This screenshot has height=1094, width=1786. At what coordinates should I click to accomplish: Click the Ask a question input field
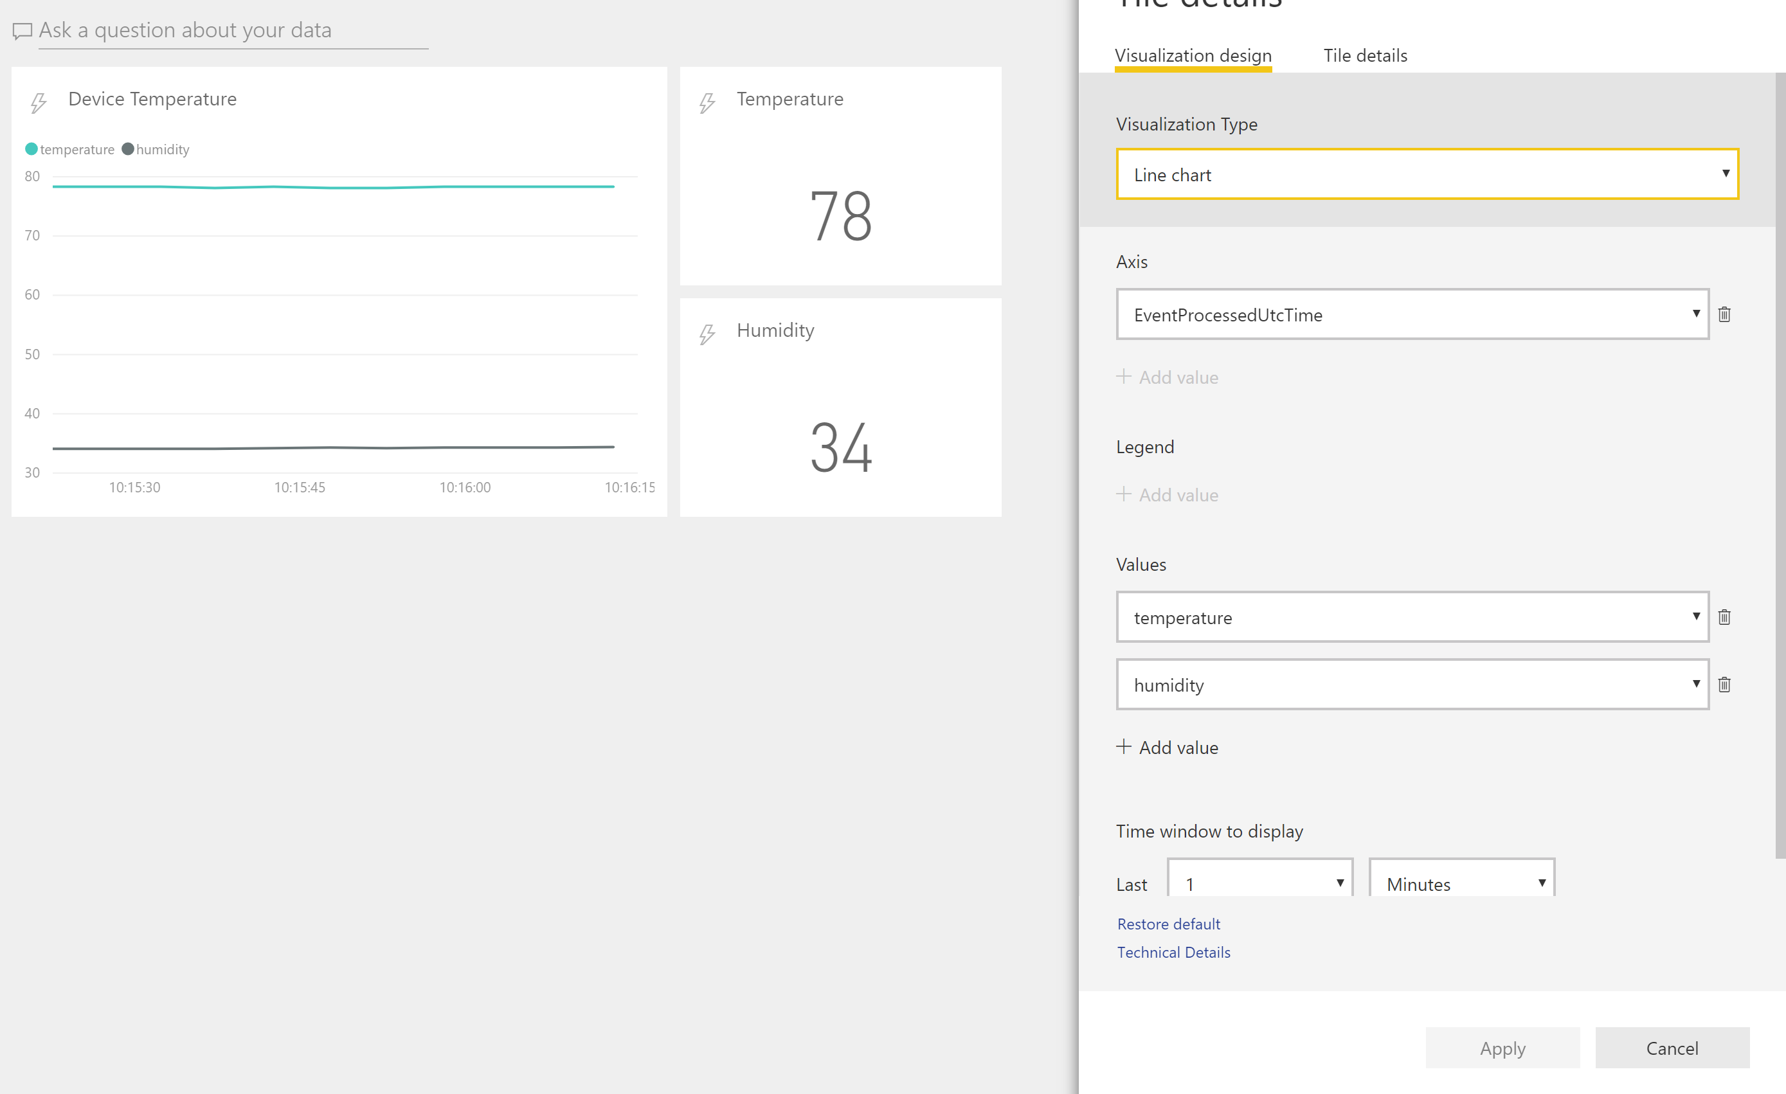pyautogui.click(x=233, y=31)
